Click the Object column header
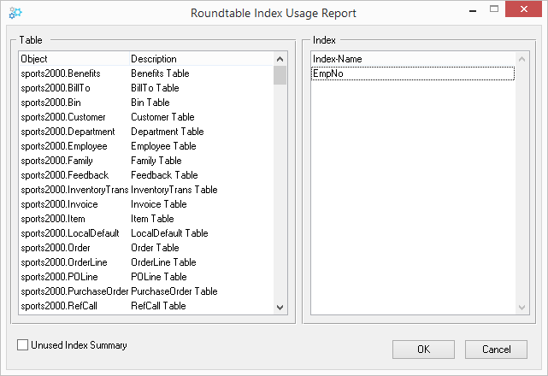The image size is (548, 376). (x=74, y=59)
